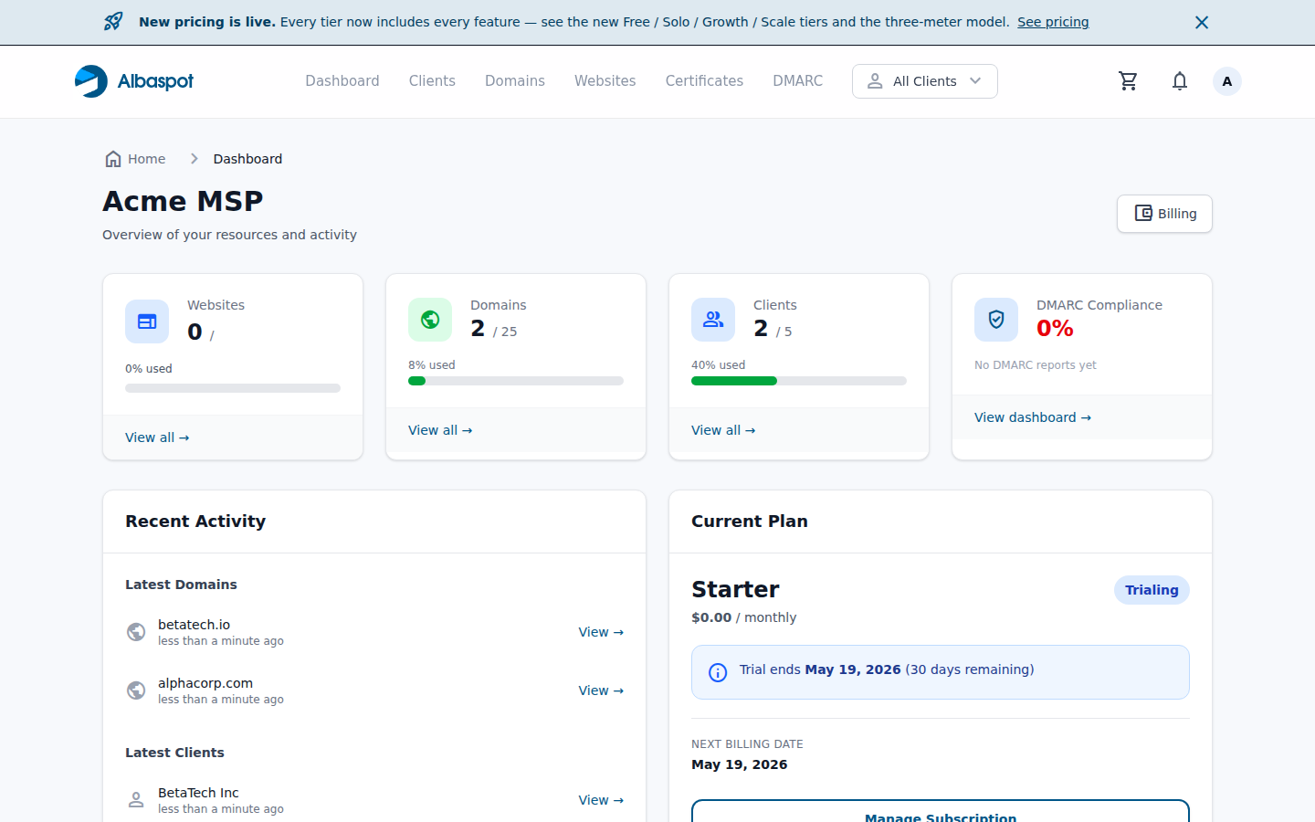Click the betatech.io domain name
The height and width of the screenshot is (822, 1315).
tap(194, 625)
